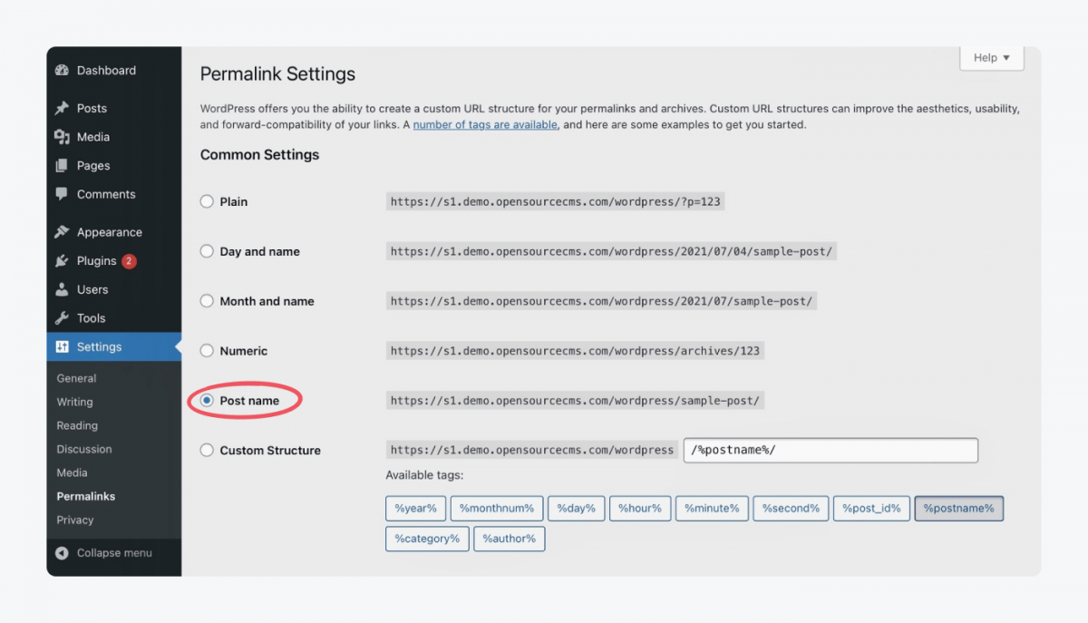Select the Day and name radio button
Screen dimensions: 1088x623
point(207,251)
